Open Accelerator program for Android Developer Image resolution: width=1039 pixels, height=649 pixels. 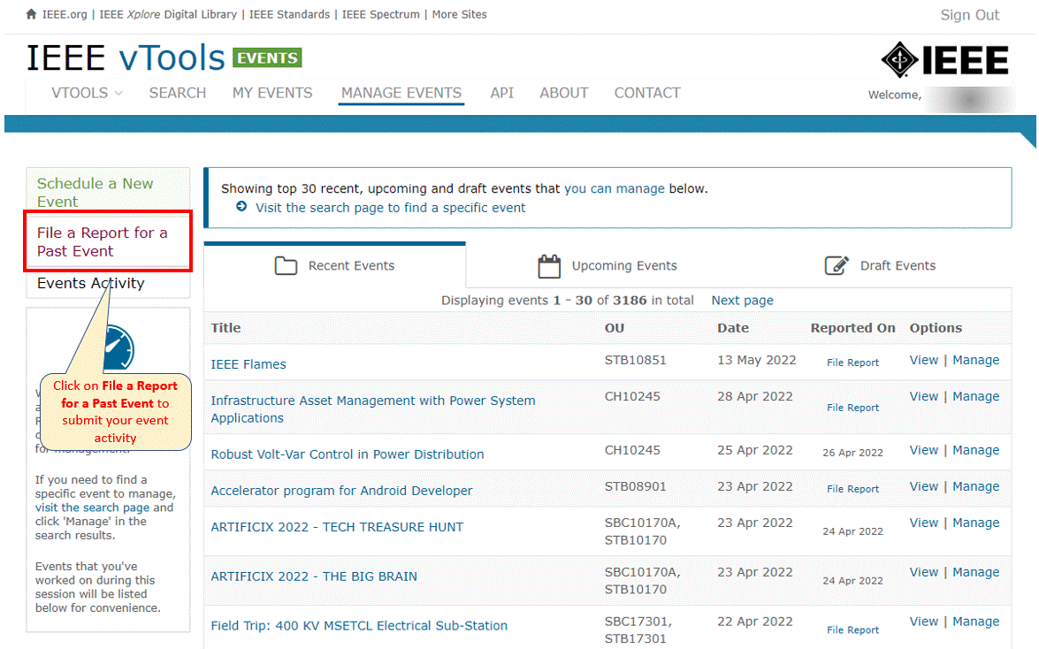tap(341, 491)
